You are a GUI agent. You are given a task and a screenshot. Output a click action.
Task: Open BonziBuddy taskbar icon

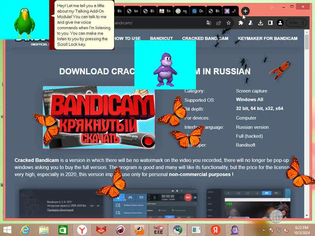[235, 230]
